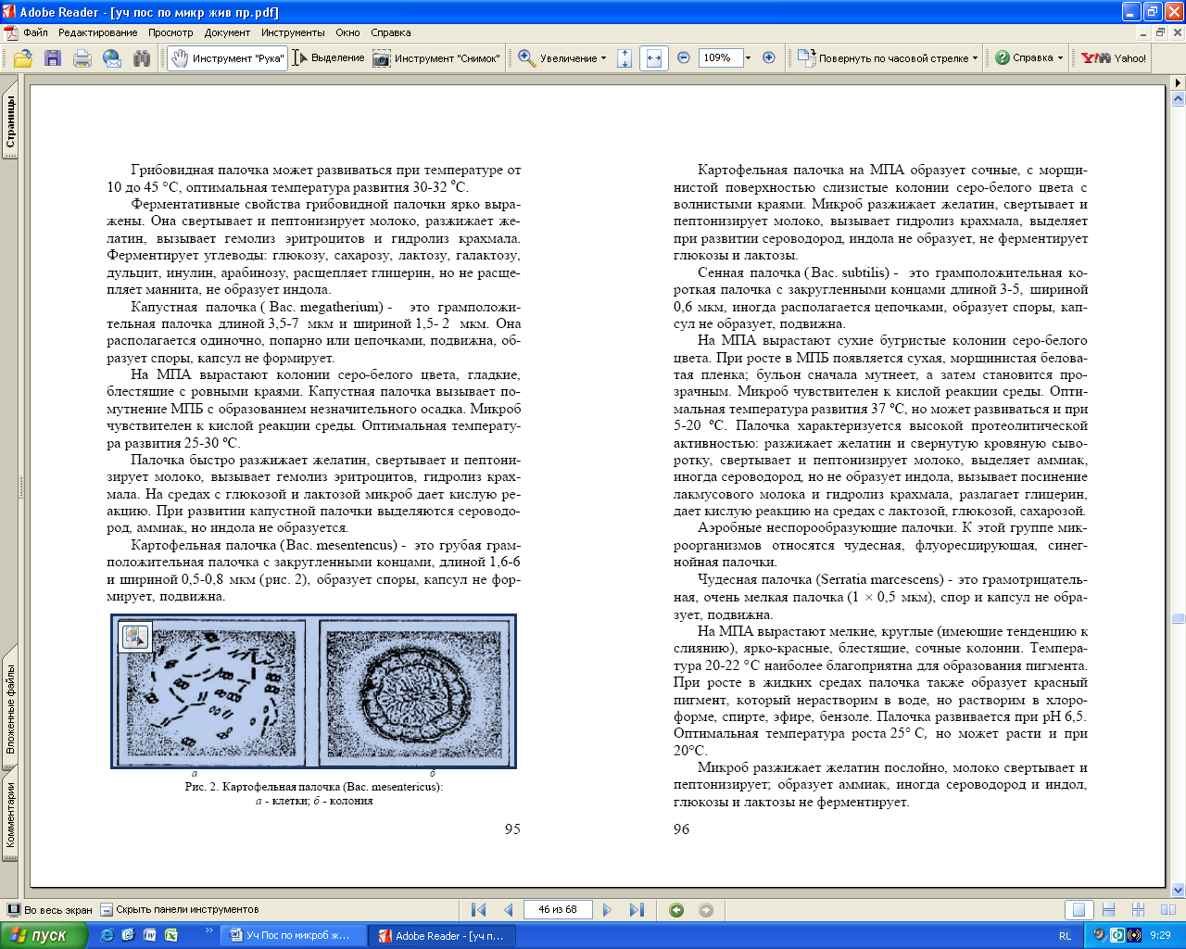Click the Adobe PDF document icon in menu bar
The width and height of the screenshot is (1186, 949).
click(10, 32)
